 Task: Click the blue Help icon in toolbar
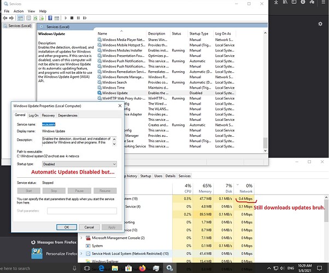pos(50,18)
